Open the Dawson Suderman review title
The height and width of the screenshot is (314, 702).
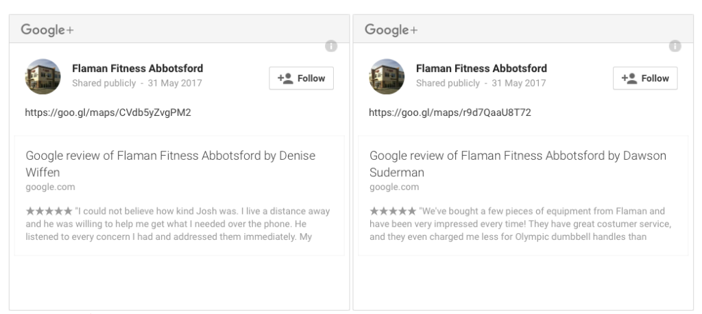point(518,164)
